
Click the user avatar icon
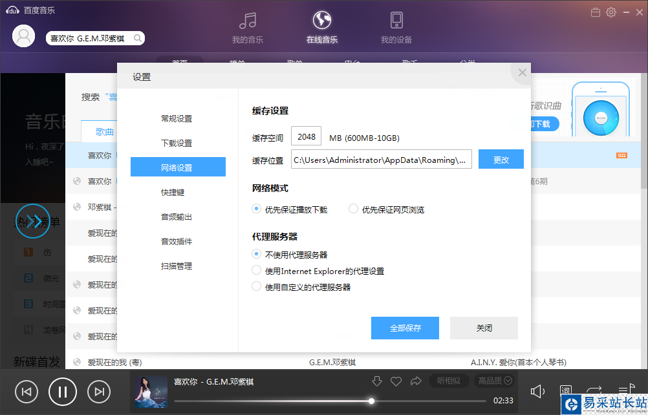coord(23,36)
